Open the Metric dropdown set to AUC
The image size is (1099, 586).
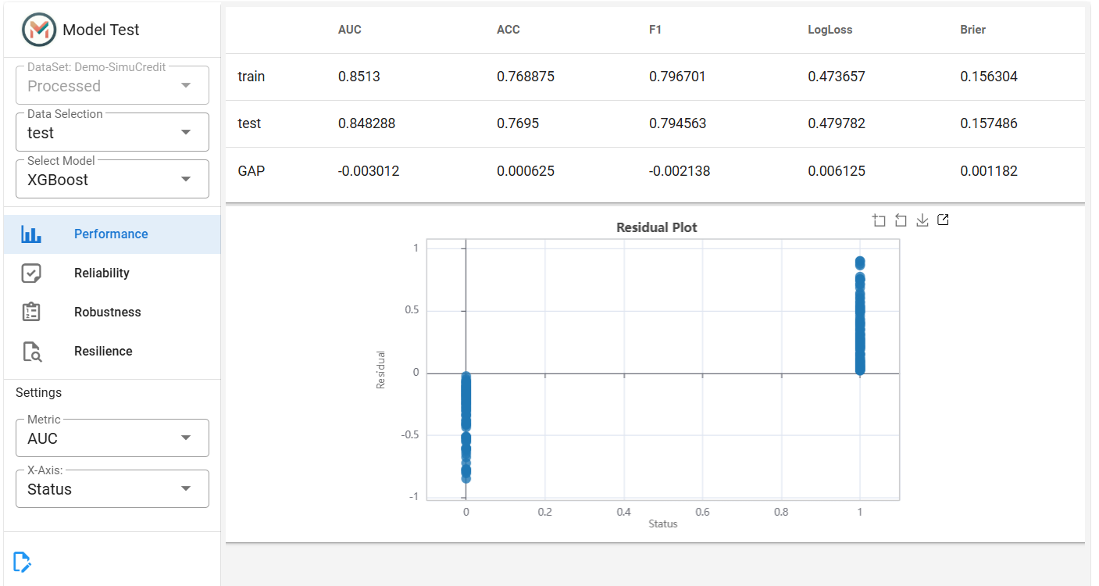point(112,438)
